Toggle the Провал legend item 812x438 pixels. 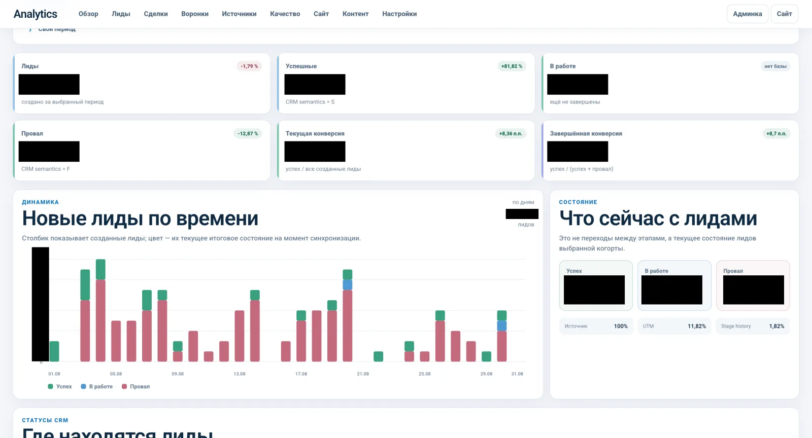(136, 386)
